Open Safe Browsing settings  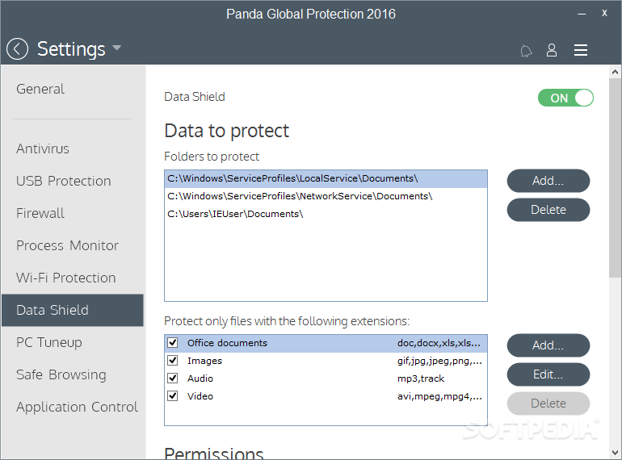[61, 374]
